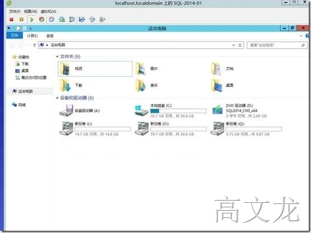Click 下载 in navigation pane favorites

[x=22, y=64]
